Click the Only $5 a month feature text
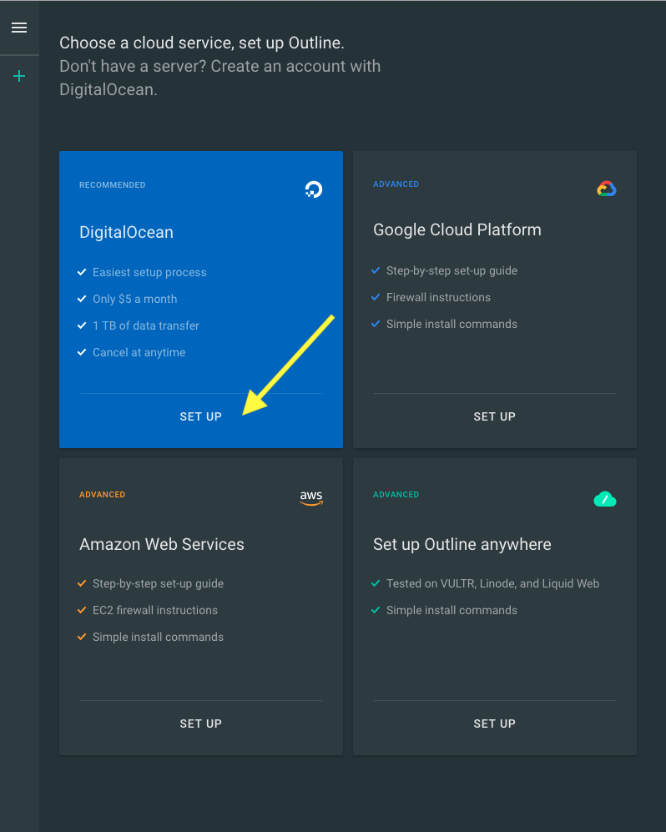This screenshot has width=666, height=832. 134,299
